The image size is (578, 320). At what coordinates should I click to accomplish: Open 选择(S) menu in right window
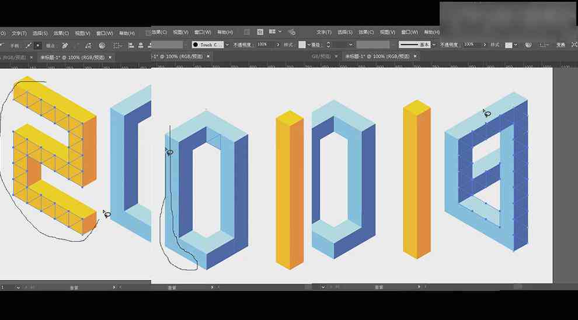345,33
